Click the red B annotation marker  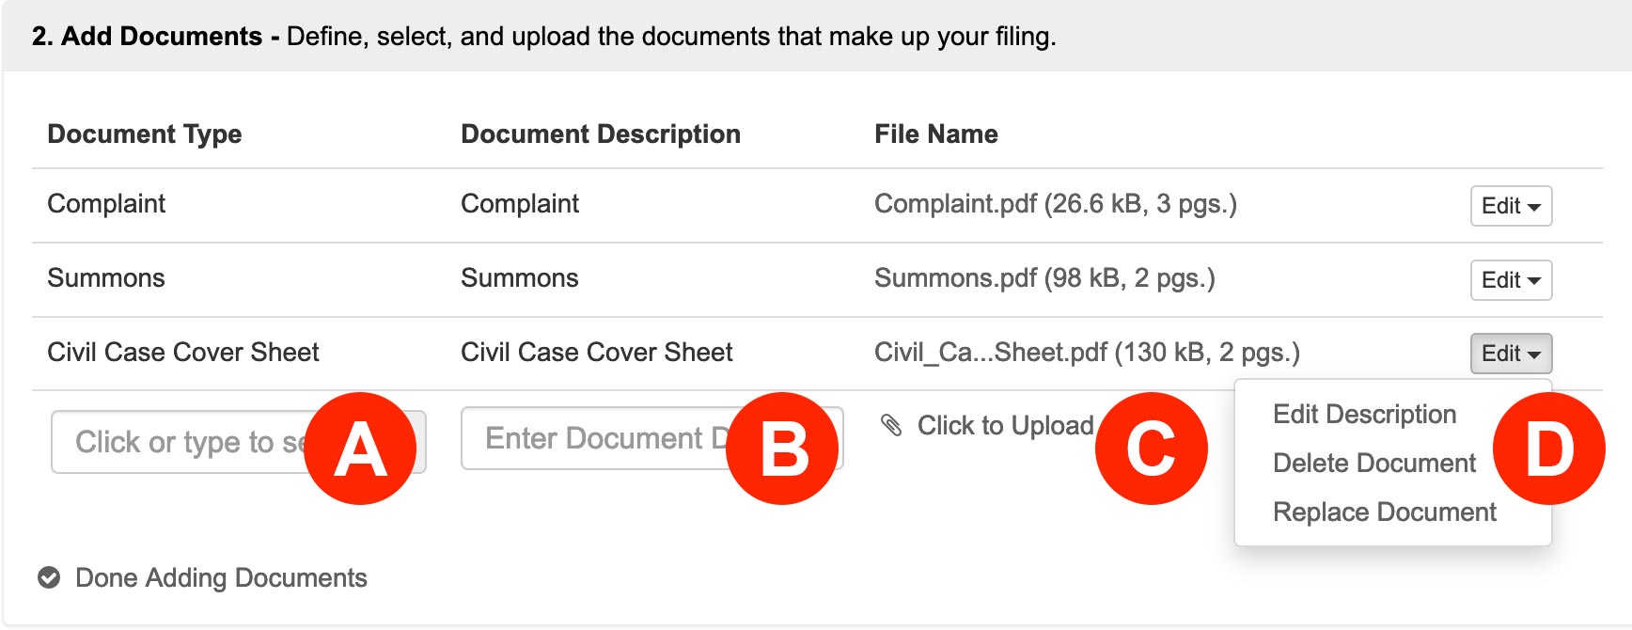(782, 449)
